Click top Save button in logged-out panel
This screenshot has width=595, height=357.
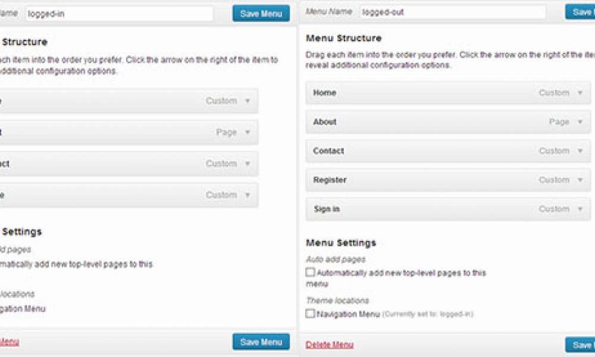click(x=580, y=12)
